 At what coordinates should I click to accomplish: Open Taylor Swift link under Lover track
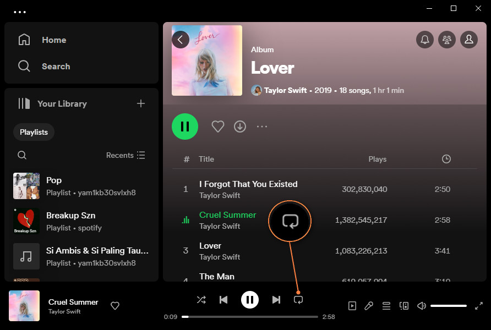point(220,257)
